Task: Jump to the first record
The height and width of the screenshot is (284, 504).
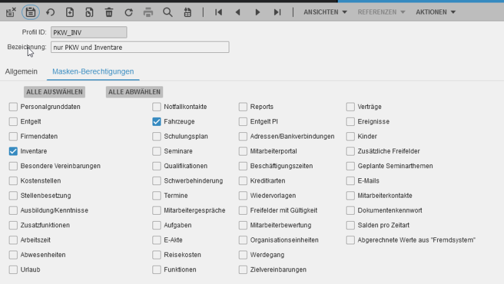Action: pos(219,12)
